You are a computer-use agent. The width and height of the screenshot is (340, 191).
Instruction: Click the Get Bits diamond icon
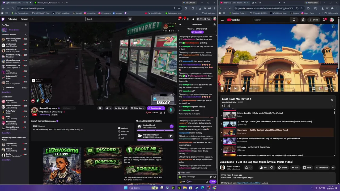coord(193,19)
